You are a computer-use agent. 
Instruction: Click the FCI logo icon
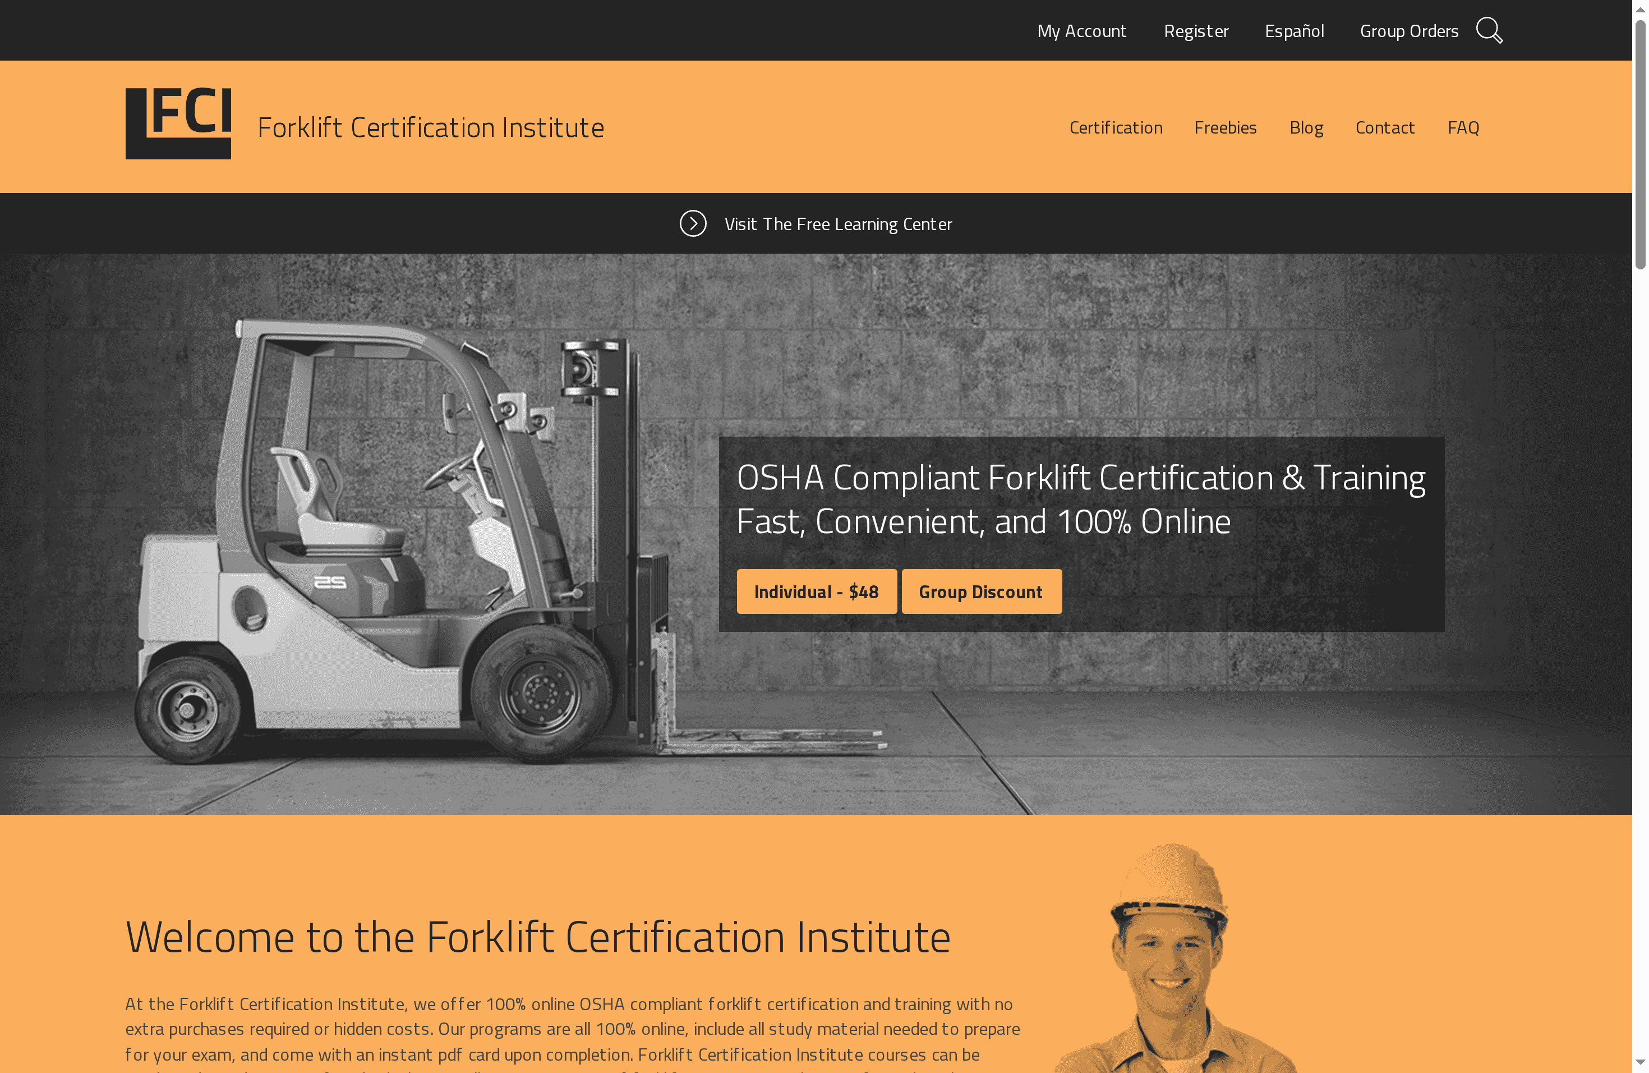click(178, 123)
